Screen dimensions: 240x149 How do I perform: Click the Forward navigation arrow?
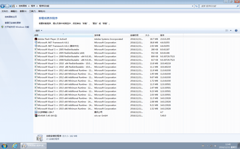click(7, 6)
